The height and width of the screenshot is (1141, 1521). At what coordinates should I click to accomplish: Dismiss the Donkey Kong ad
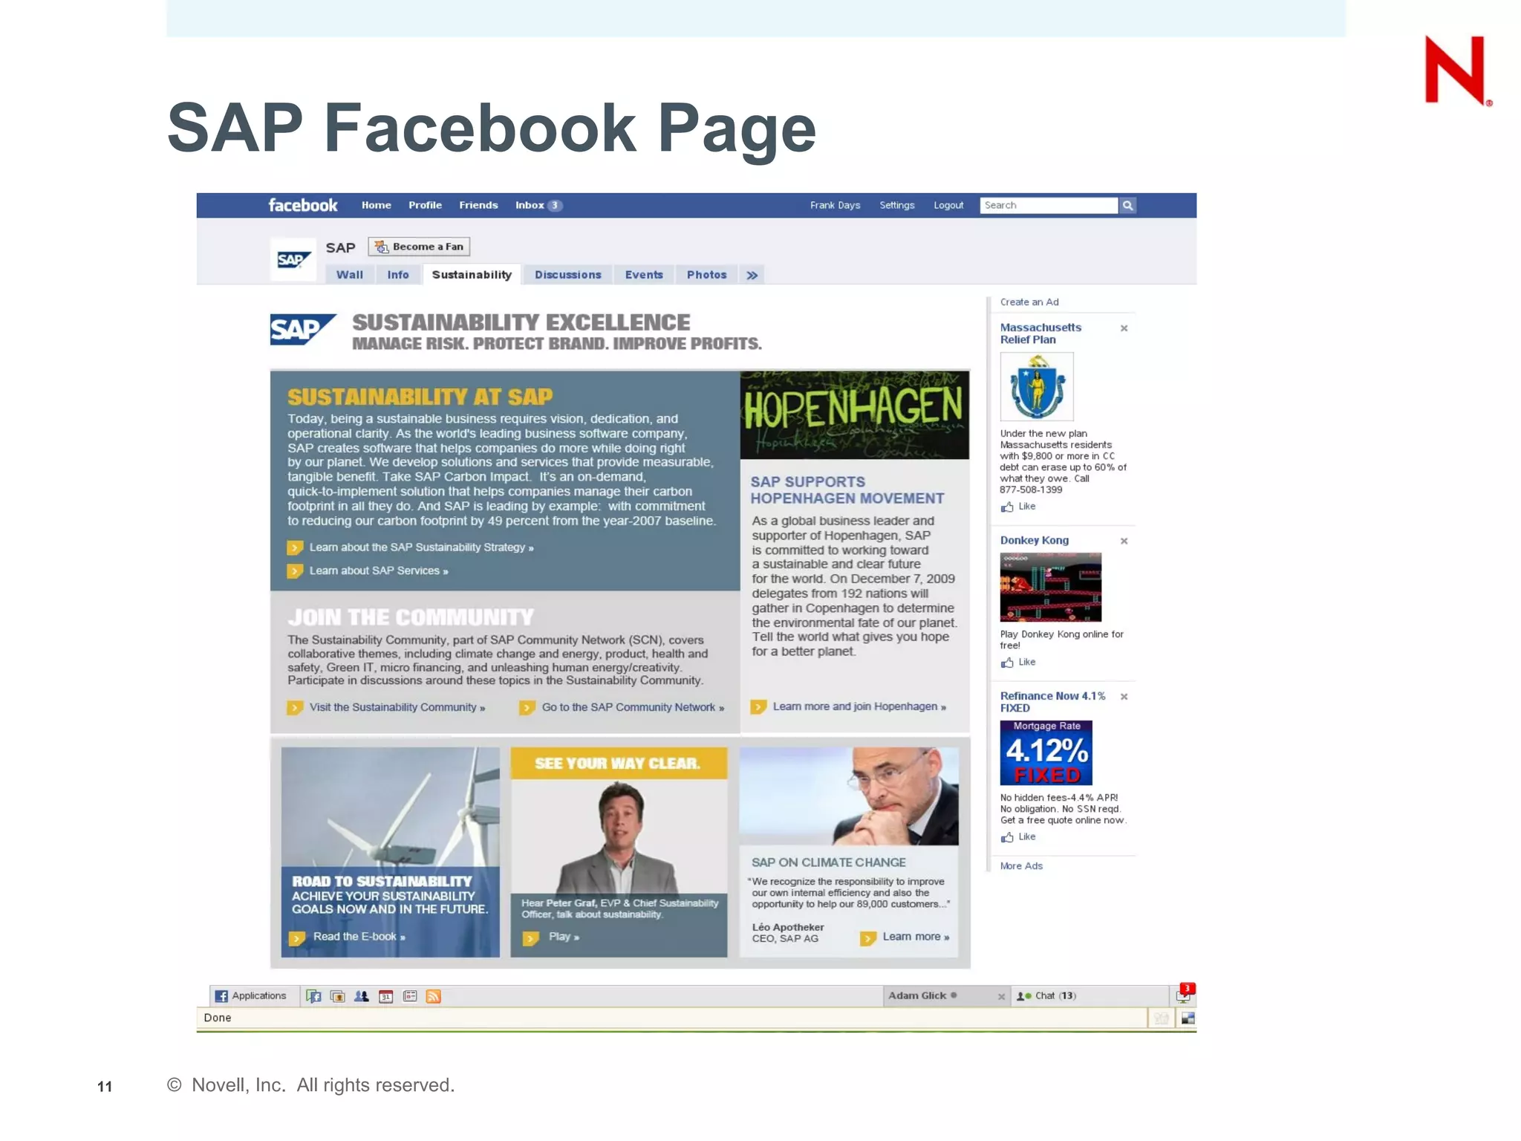pos(1124,541)
